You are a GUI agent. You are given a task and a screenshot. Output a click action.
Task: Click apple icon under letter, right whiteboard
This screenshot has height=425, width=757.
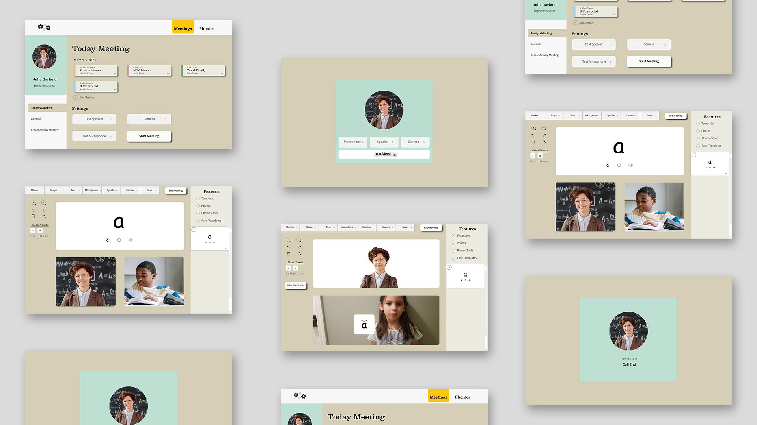pyautogui.click(x=619, y=165)
